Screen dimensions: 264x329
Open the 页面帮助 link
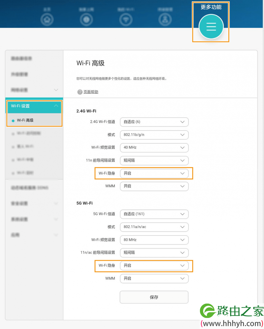91,92
